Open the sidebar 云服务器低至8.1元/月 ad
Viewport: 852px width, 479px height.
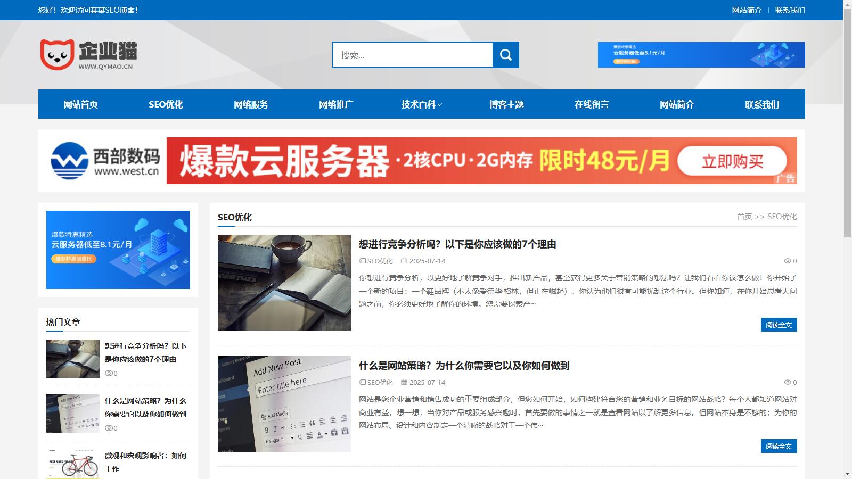coord(118,250)
